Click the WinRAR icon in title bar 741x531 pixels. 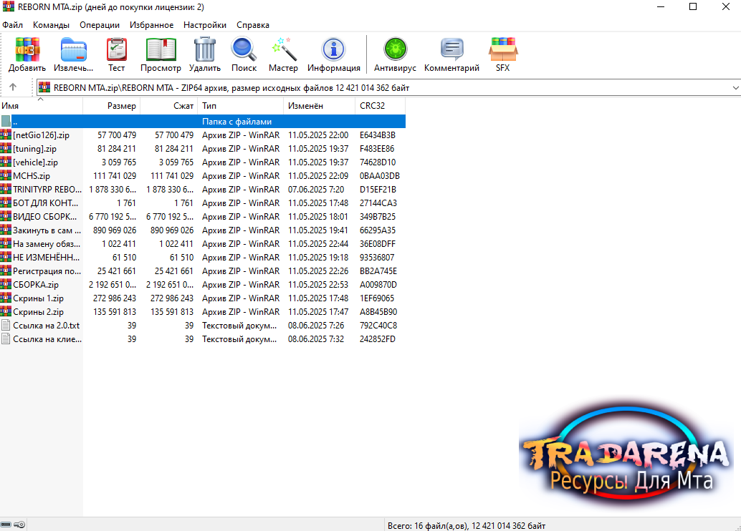pyautogui.click(x=8, y=6)
